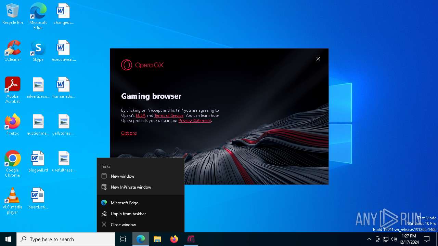Select the Adobe Acrobat desktop shortcut
The height and width of the screenshot is (246, 438).
(x=13, y=90)
